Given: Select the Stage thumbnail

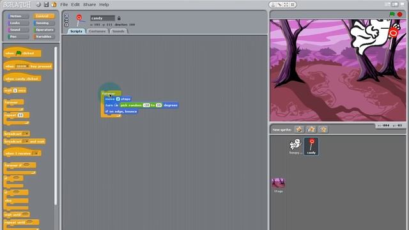Looking at the screenshot, I should click(x=279, y=185).
